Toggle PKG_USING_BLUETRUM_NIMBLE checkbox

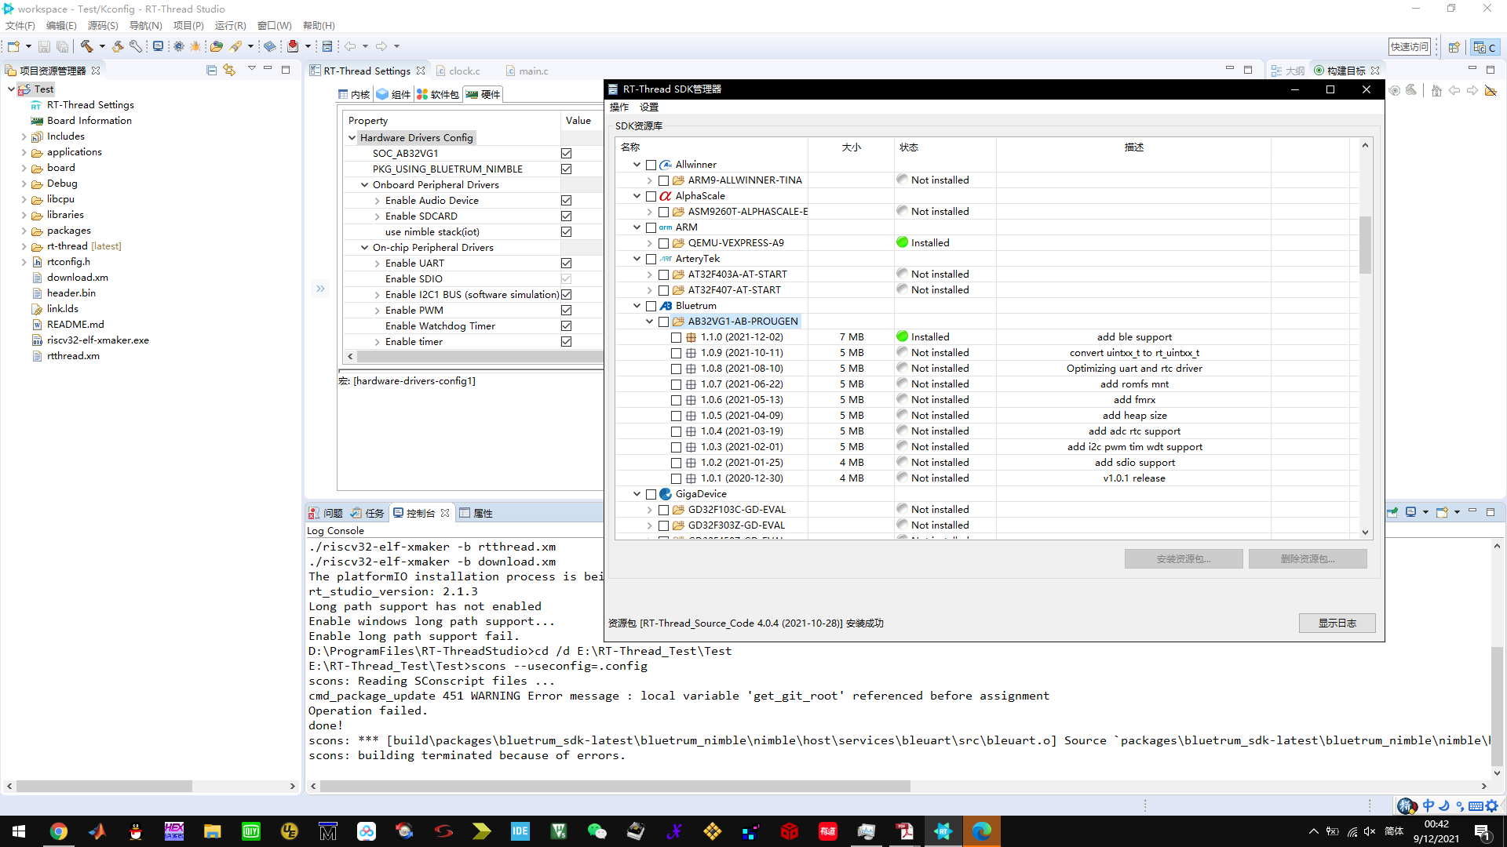[x=566, y=169]
